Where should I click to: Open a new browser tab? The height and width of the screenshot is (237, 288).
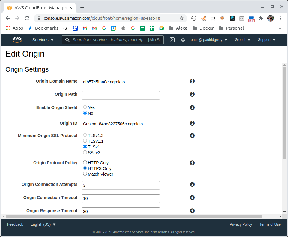click(82, 8)
